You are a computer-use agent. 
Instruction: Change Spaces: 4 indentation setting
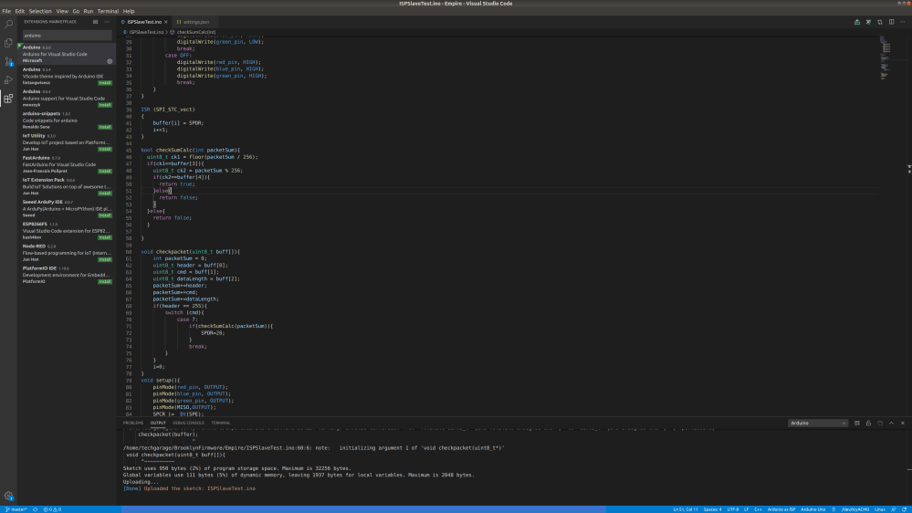point(712,509)
